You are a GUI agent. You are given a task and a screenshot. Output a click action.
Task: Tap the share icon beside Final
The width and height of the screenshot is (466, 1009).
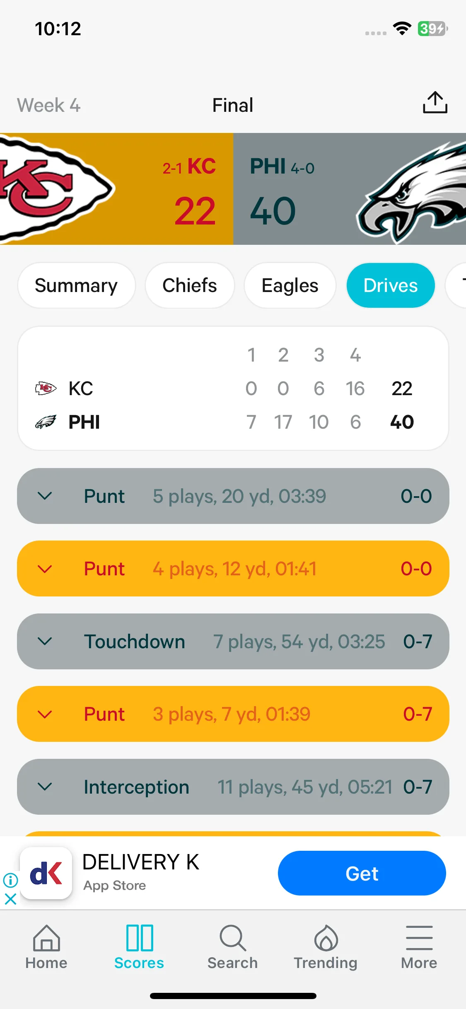click(x=435, y=103)
